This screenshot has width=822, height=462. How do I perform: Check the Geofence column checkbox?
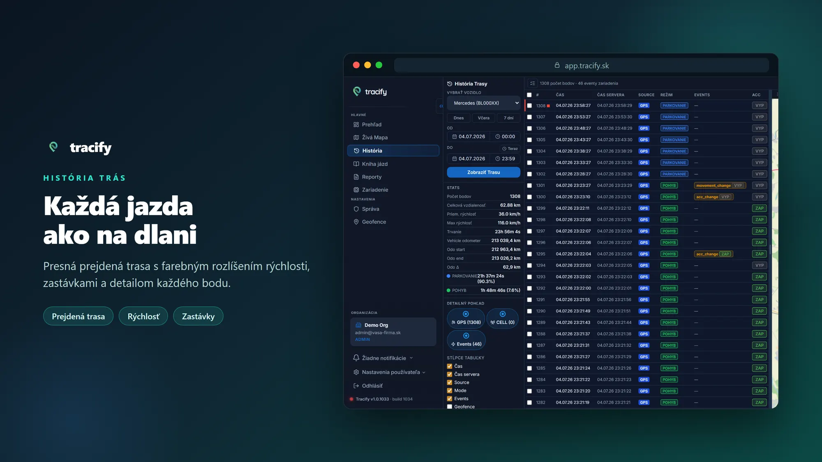coord(449,407)
